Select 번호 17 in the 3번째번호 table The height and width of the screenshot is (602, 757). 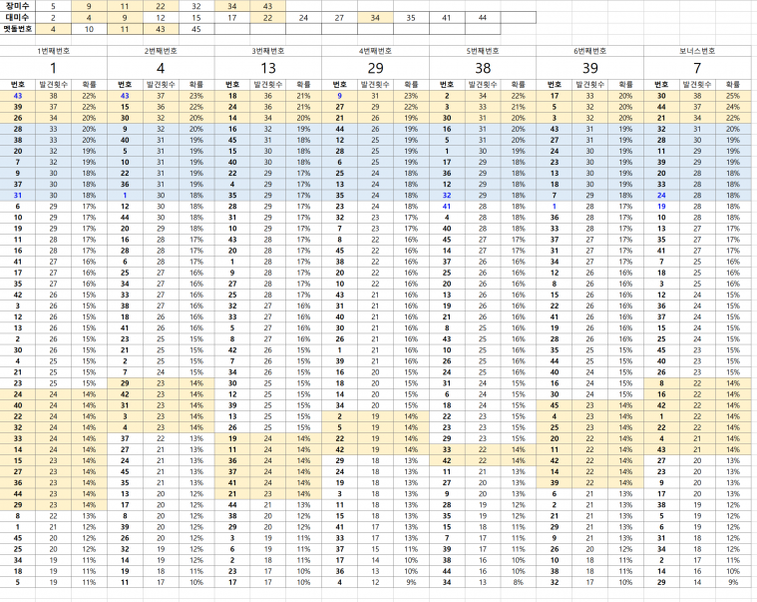tap(232, 582)
